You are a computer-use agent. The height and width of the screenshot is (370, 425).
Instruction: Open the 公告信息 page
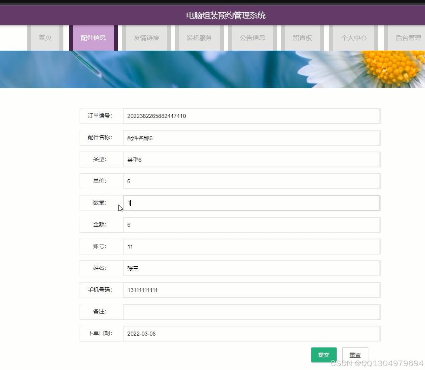click(x=252, y=38)
